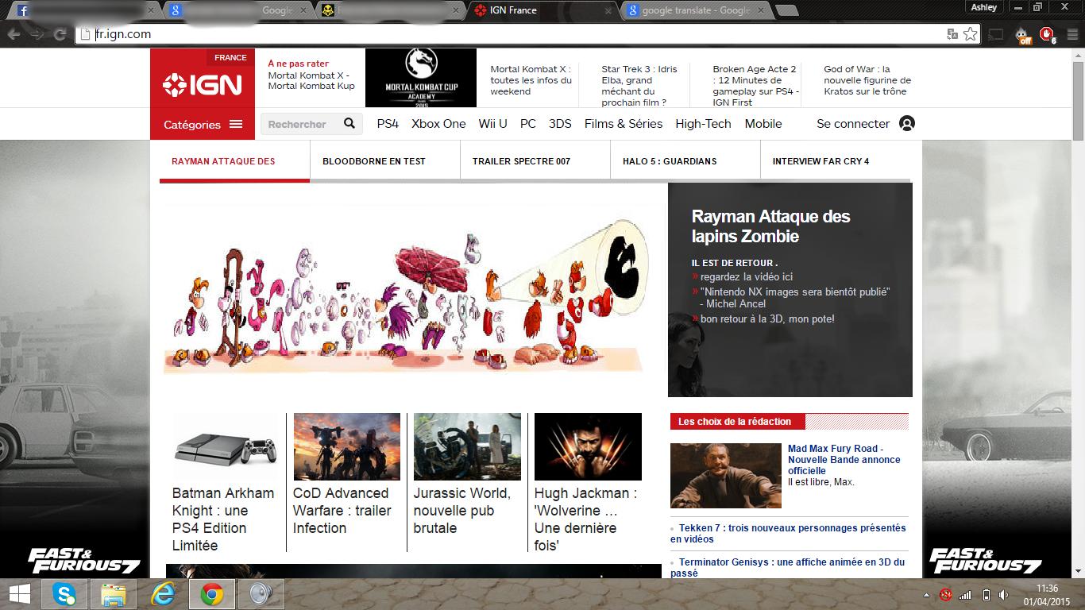Screen dimensions: 1085x610
Task: Click the Mad Max article thumbnail
Action: point(726,476)
